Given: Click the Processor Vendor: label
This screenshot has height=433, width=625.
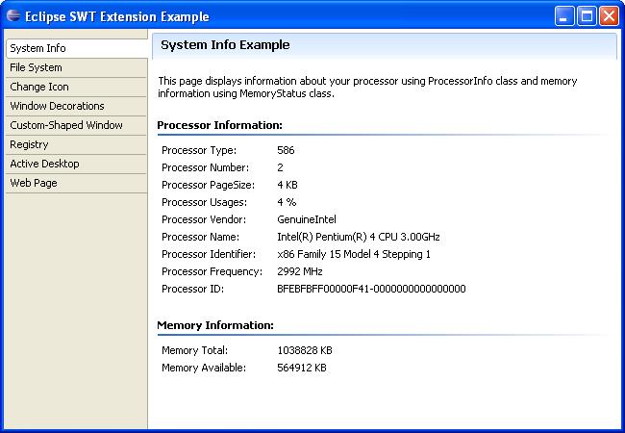Looking at the screenshot, I should 204,219.
